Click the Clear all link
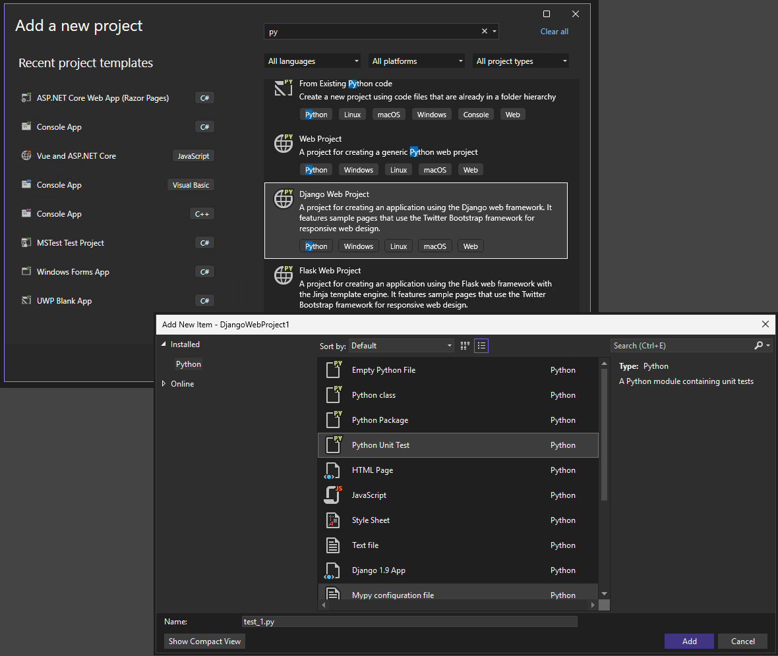 click(x=554, y=31)
